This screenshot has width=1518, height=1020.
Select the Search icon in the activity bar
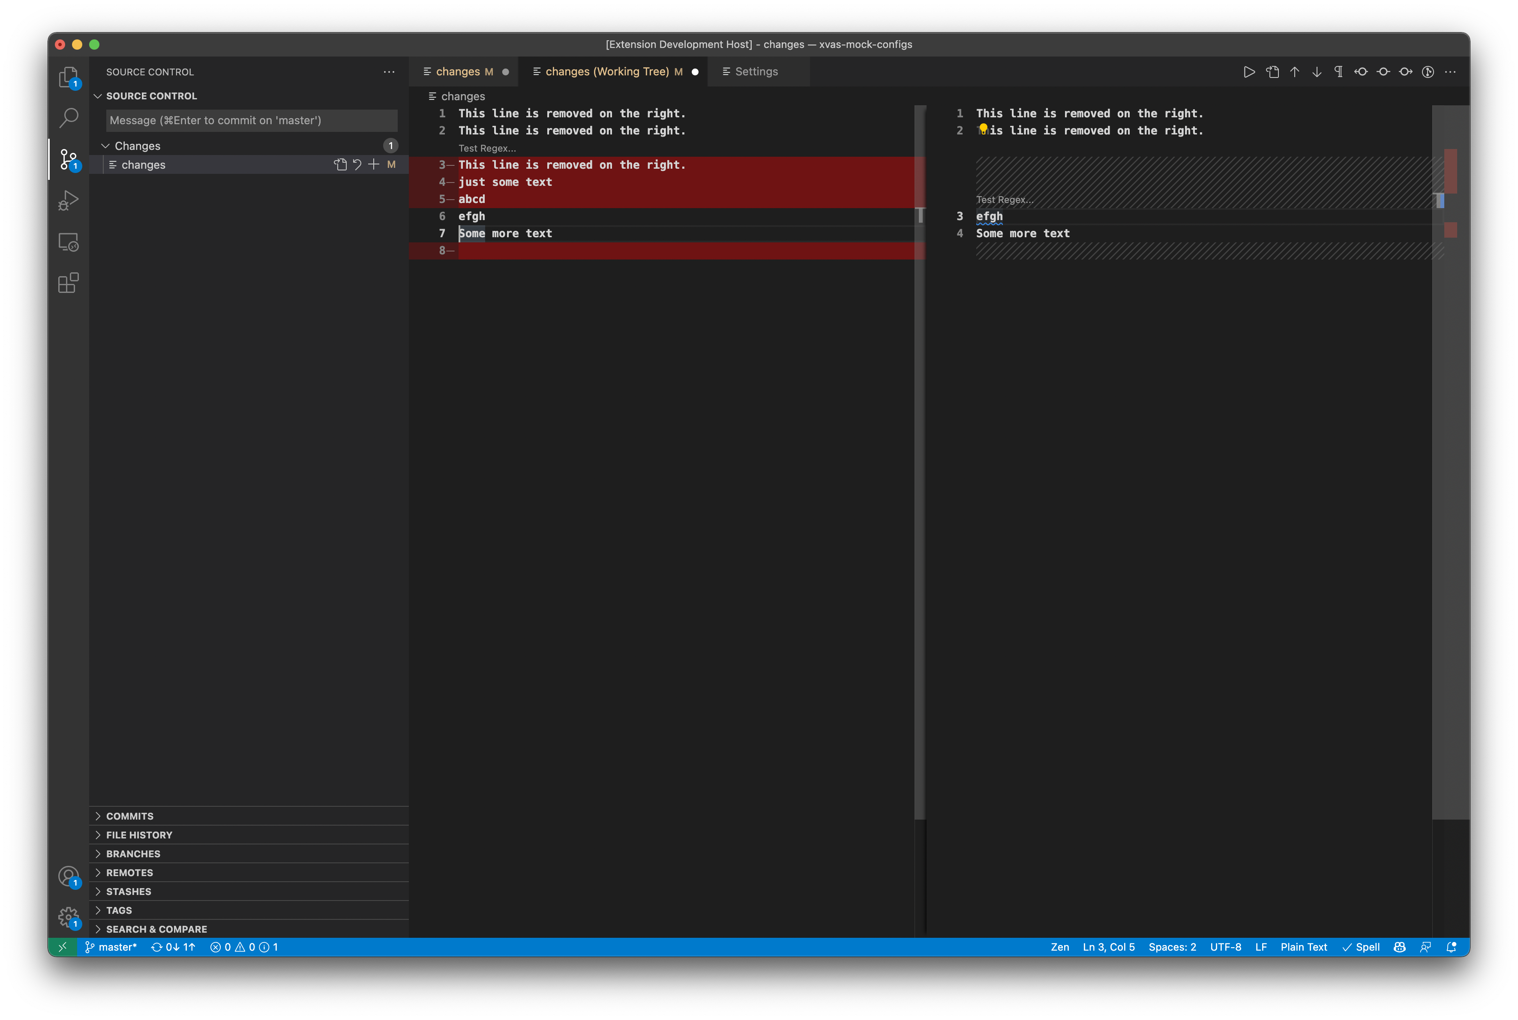pos(68,118)
